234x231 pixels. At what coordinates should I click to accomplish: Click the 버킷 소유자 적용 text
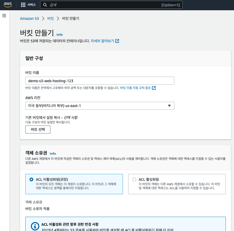coord(37,209)
